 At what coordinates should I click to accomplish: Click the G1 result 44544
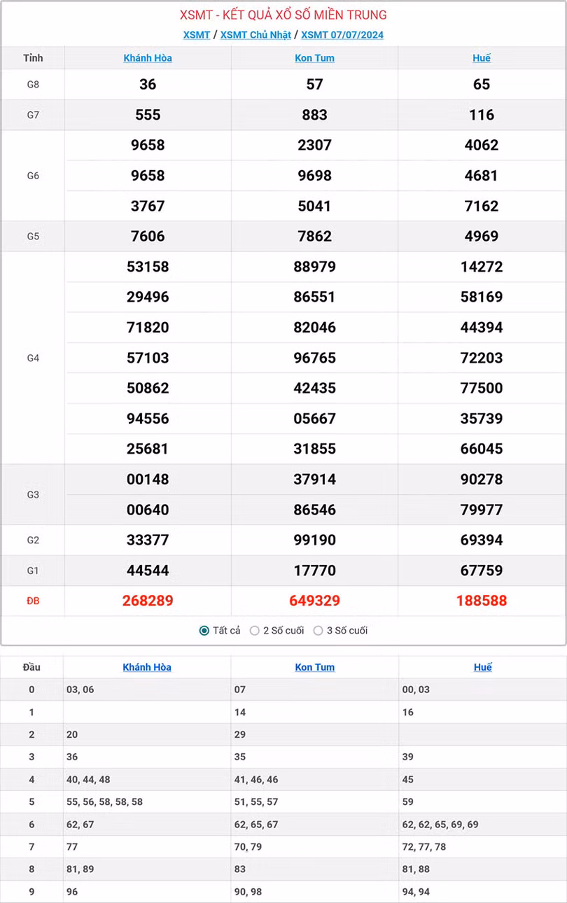click(x=148, y=570)
